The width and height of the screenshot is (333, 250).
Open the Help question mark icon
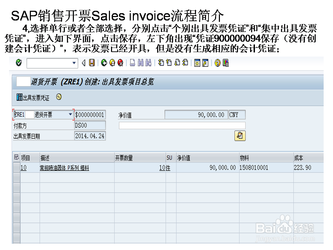(x=217, y=63)
